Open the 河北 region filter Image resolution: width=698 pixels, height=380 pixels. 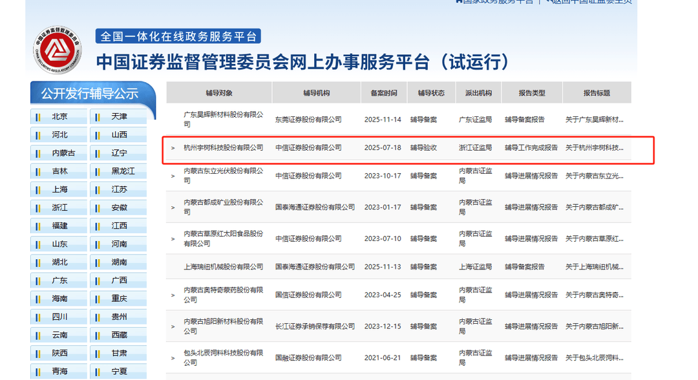tap(59, 135)
